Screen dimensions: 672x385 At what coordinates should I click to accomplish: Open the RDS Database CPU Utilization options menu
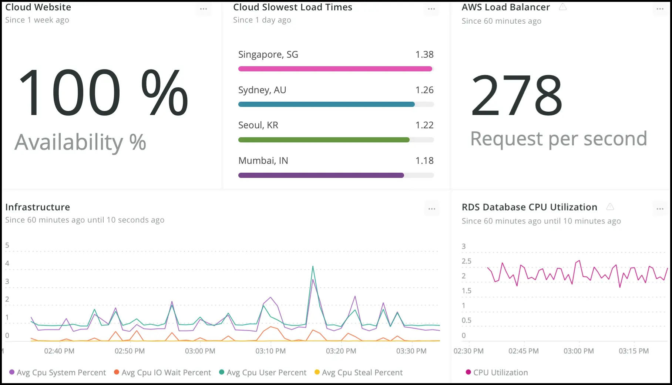click(660, 208)
